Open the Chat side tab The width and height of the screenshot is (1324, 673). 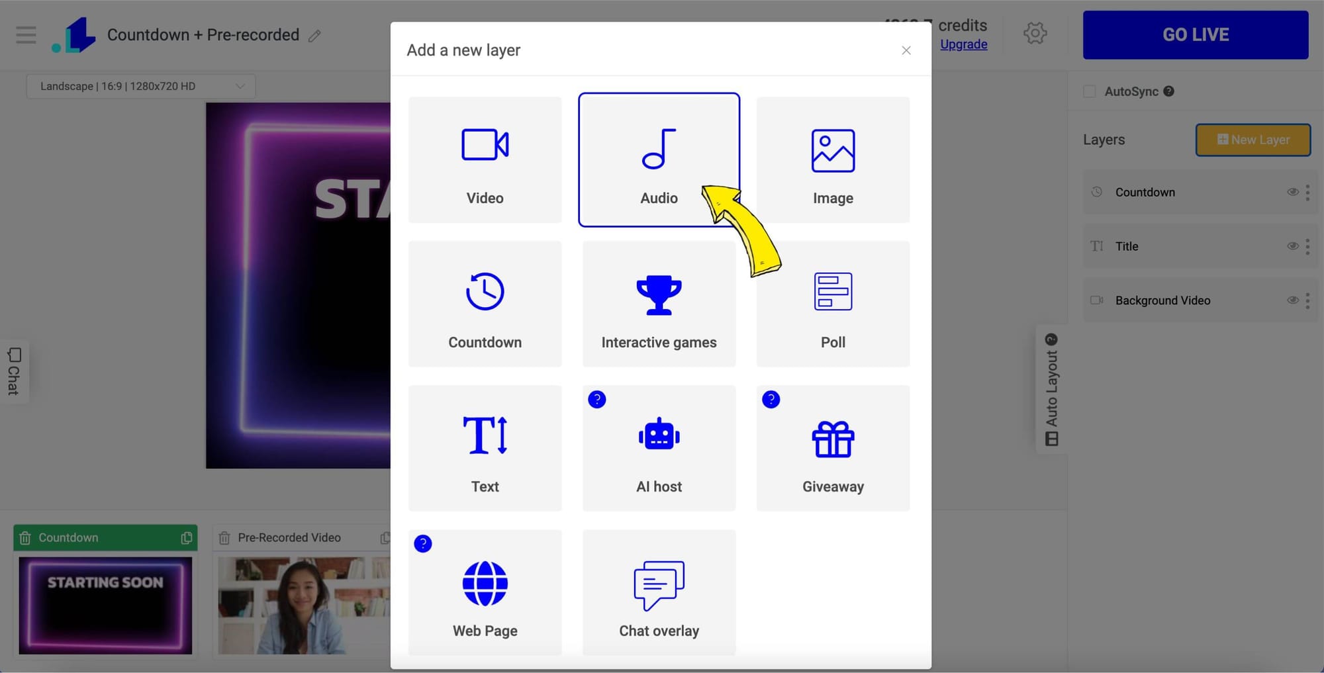click(14, 371)
